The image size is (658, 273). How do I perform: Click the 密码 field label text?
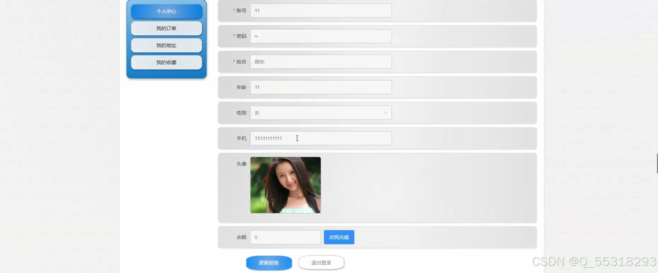pyautogui.click(x=241, y=36)
